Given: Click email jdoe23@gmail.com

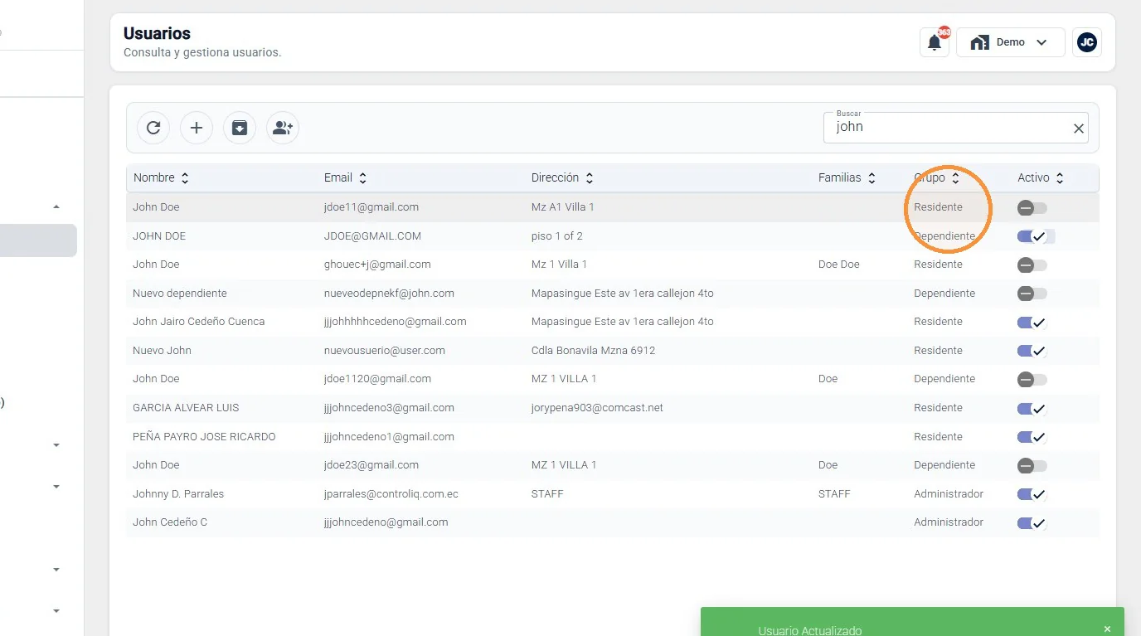Looking at the screenshot, I should (371, 465).
